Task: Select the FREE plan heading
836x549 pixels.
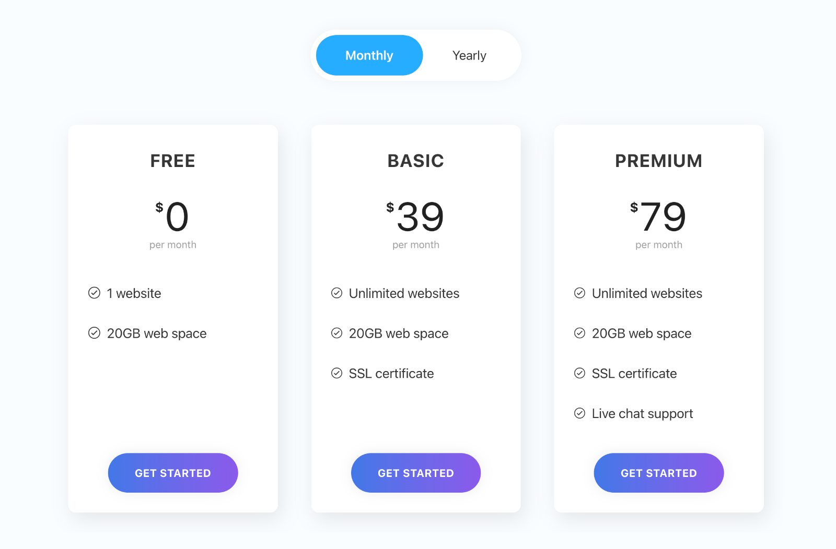Action: (172, 160)
